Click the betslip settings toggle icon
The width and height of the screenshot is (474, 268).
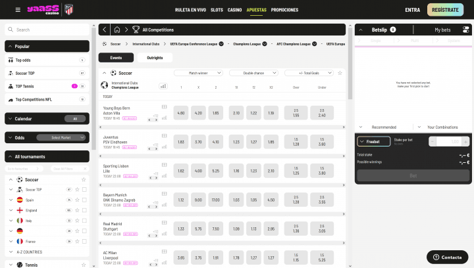pyautogui.click(x=465, y=30)
